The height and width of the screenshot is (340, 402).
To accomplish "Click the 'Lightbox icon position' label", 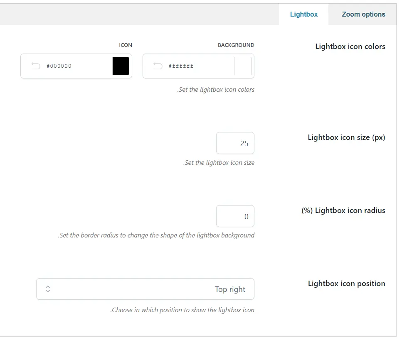I will click(346, 284).
